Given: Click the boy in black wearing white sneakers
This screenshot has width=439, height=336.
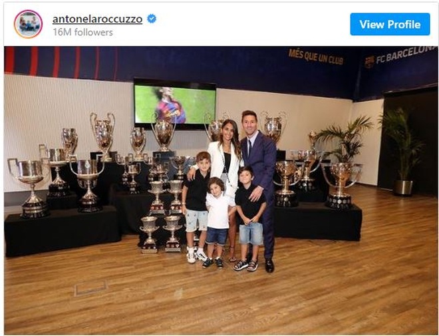Looking at the screenshot, I should 196,207.
